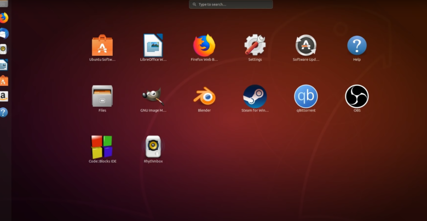Open Help from the dock

[x=3, y=112]
